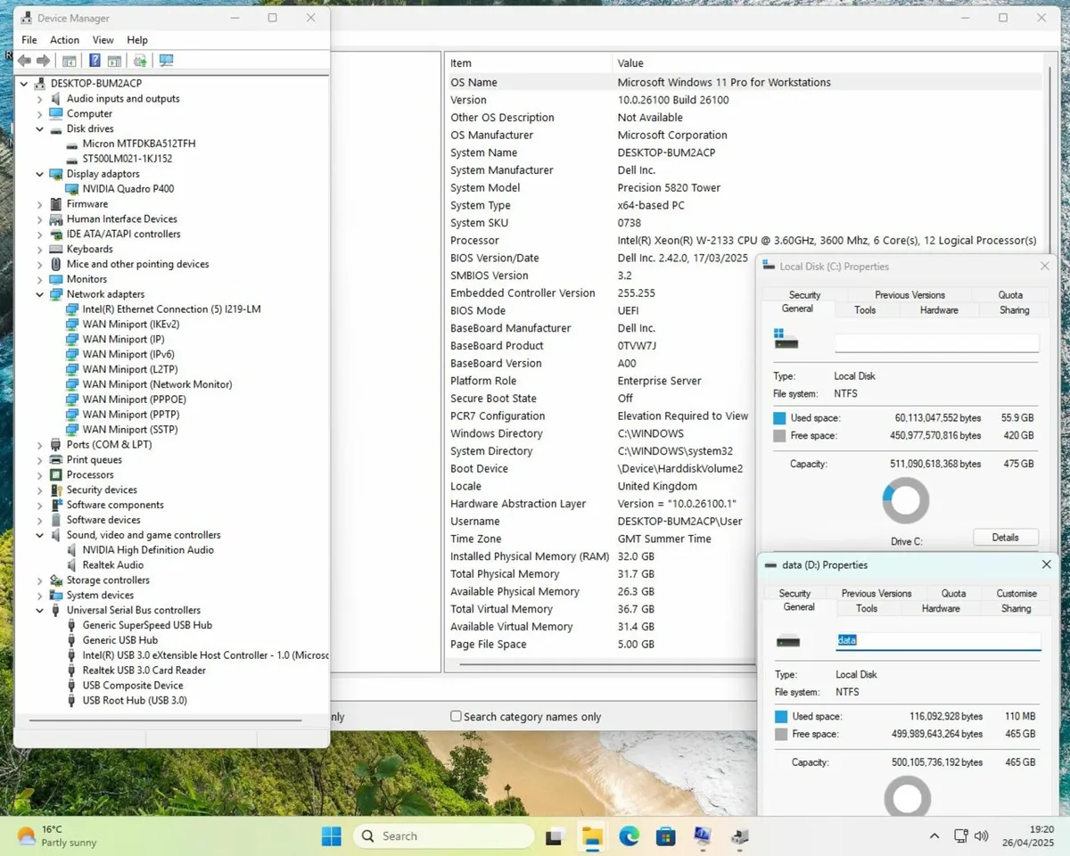Show hidden icons with the tray chevron

tap(934, 836)
